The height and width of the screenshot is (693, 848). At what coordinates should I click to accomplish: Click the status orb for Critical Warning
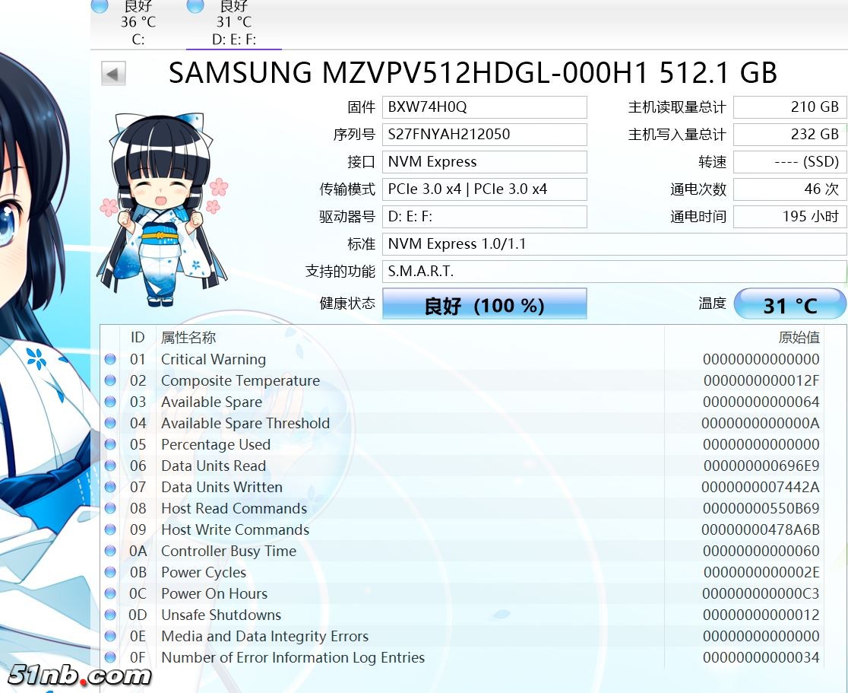(110, 359)
